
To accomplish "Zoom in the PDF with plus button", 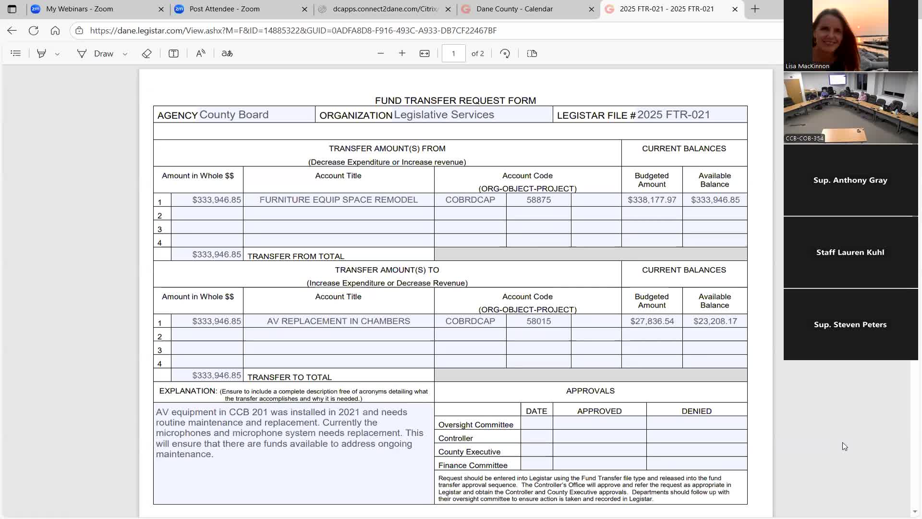I will (402, 53).
